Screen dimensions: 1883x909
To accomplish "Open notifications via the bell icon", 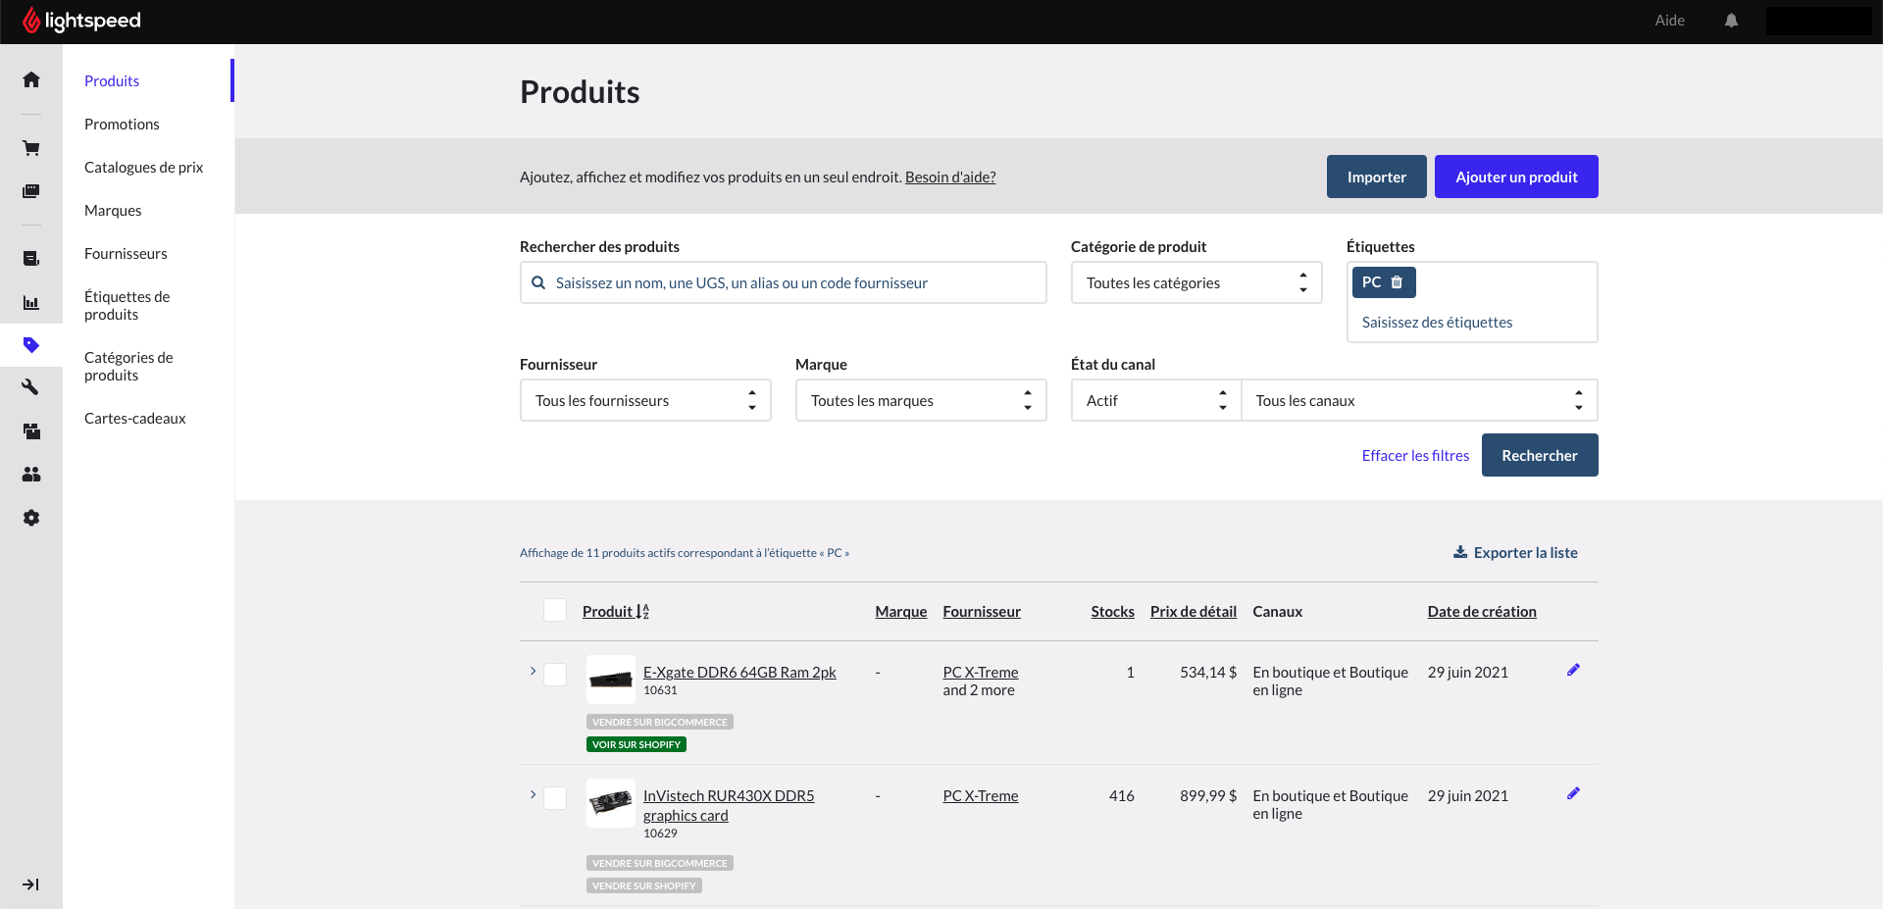I will click(1730, 20).
